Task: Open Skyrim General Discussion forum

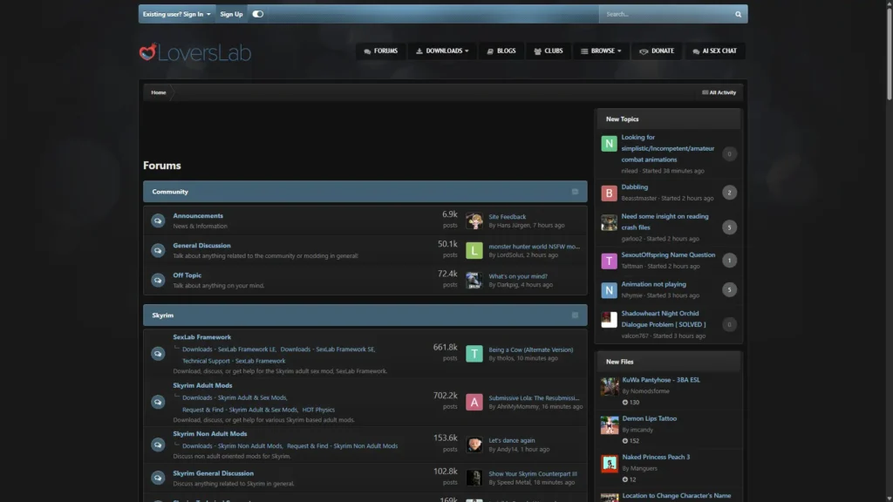Action: click(x=214, y=473)
